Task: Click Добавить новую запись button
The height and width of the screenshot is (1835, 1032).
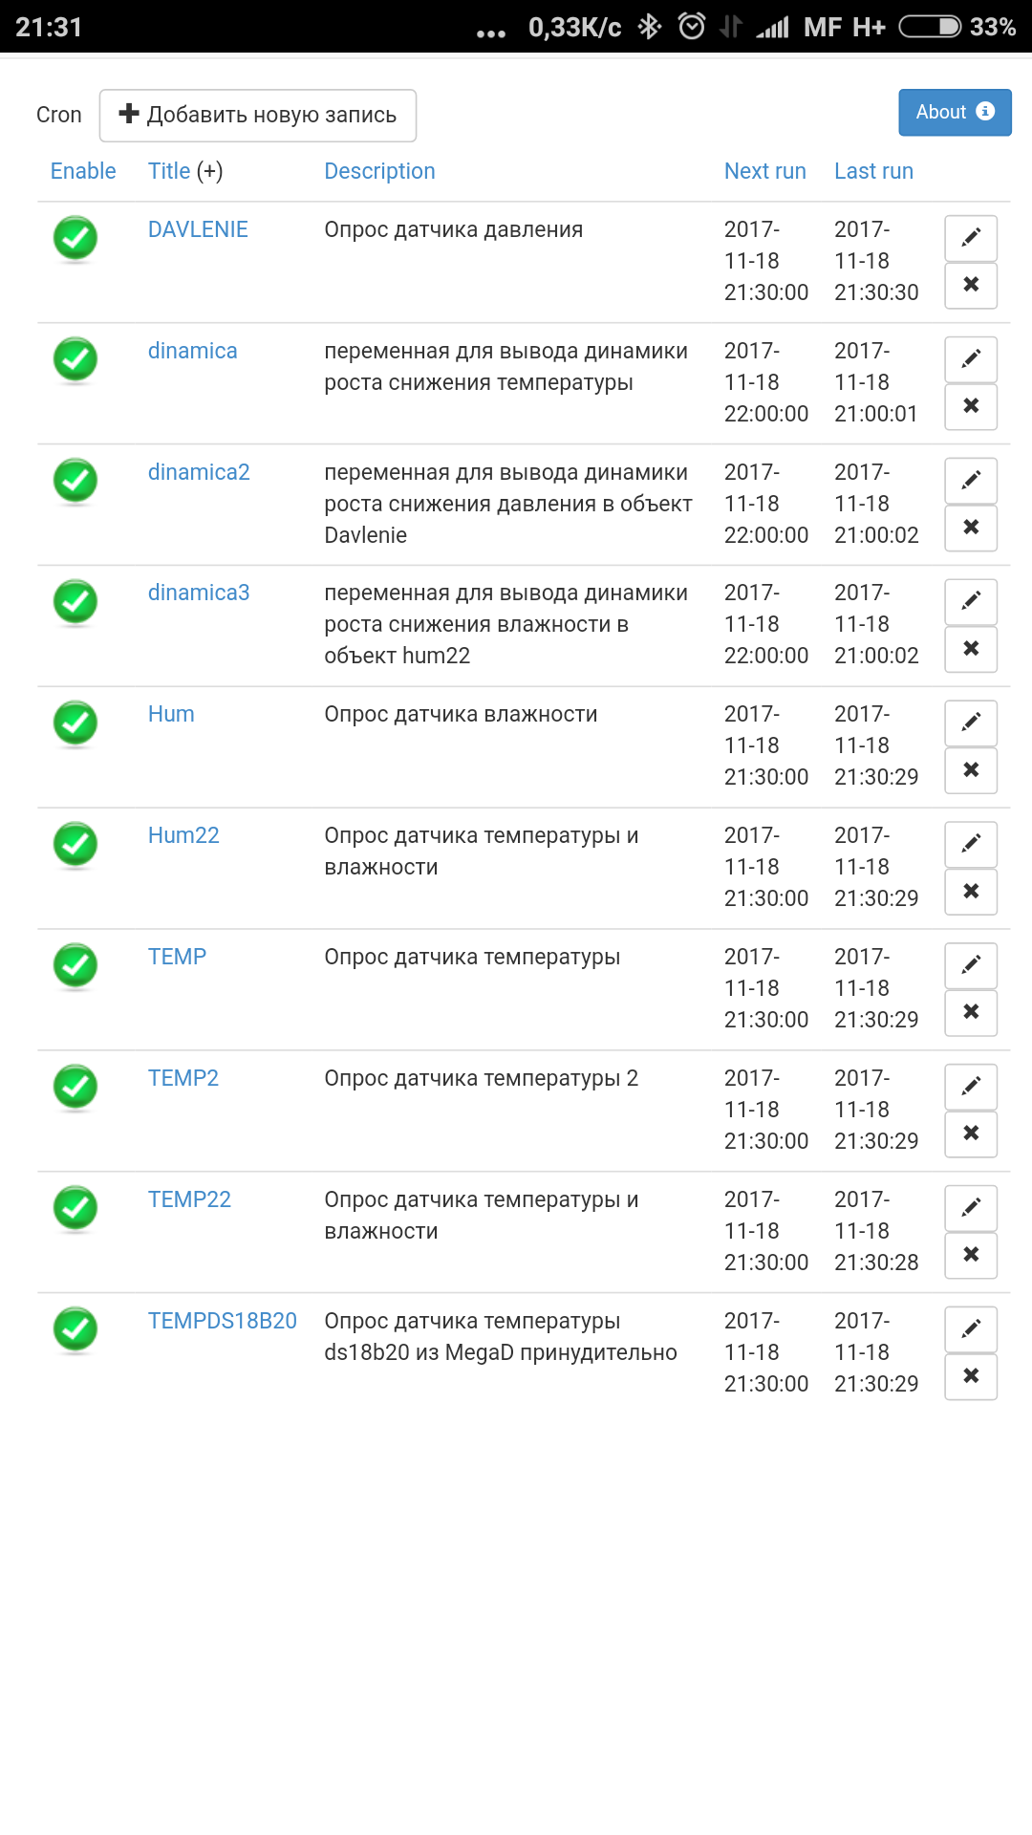Action: click(258, 115)
